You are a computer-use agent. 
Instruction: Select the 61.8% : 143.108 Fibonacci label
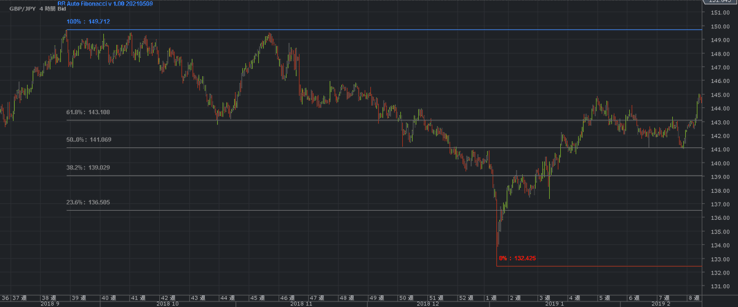pos(88,112)
